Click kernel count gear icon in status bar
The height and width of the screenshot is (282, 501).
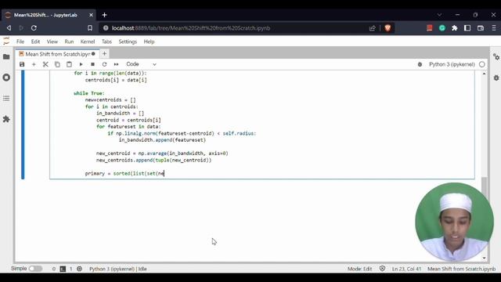[79, 269]
